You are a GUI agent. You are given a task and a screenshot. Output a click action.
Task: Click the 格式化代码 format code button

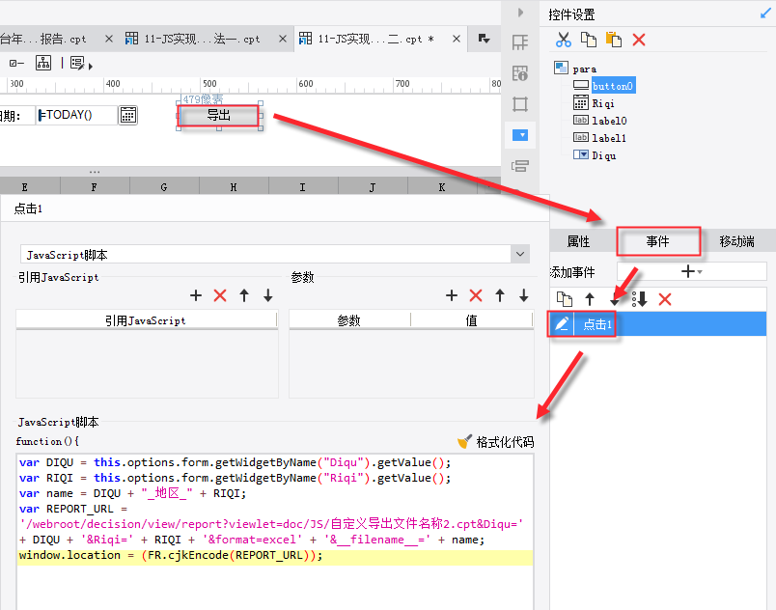495,442
